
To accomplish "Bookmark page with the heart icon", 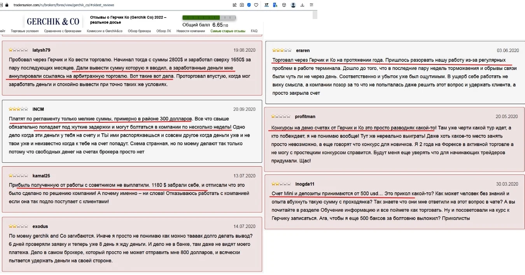I will point(256,5).
